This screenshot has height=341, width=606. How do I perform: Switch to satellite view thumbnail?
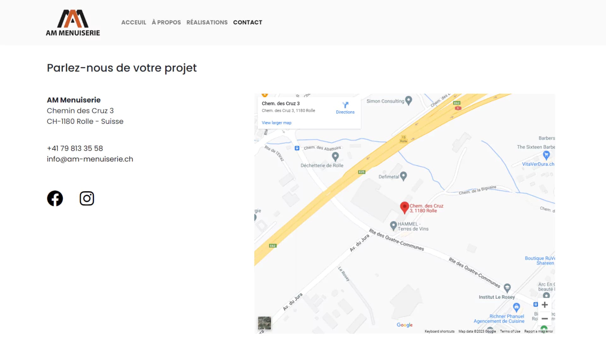tap(264, 323)
